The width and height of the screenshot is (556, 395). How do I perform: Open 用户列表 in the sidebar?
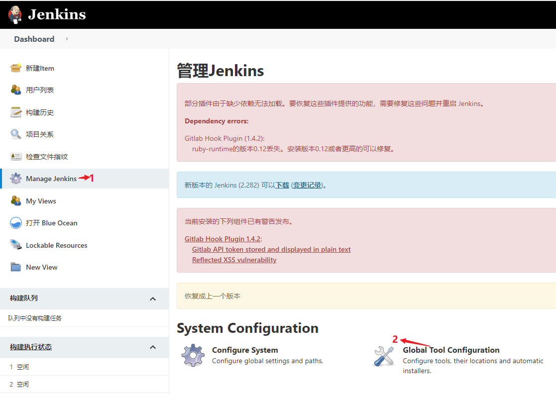40,91
